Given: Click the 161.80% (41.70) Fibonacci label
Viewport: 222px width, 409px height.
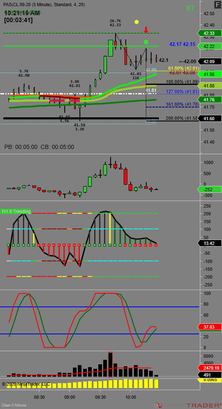Looking at the screenshot, I should [183, 105].
